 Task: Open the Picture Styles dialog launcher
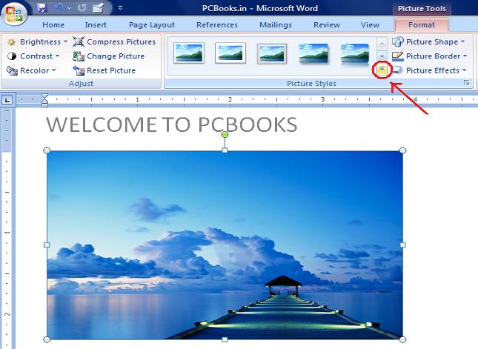pyautogui.click(x=467, y=84)
